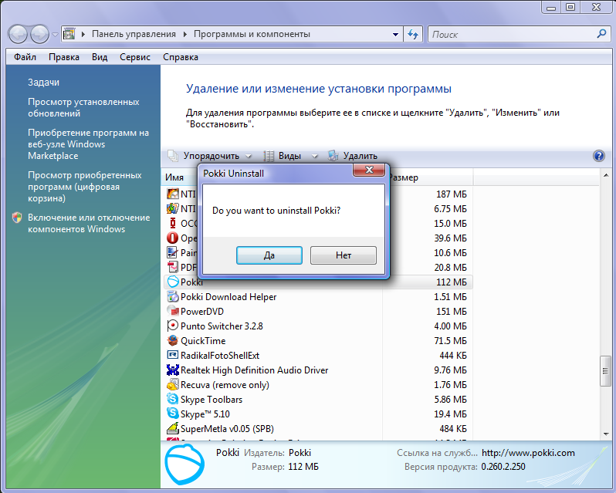Screen dimensions: 616x493
Task: Click the search magnifier icon
Action: coord(601,34)
